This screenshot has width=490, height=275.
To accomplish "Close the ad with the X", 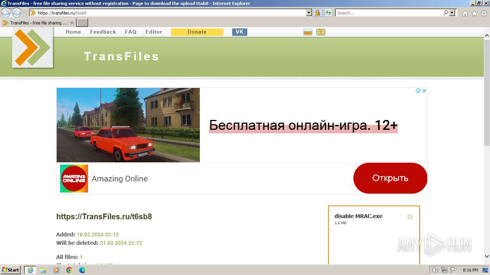I will [x=424, y=91].
